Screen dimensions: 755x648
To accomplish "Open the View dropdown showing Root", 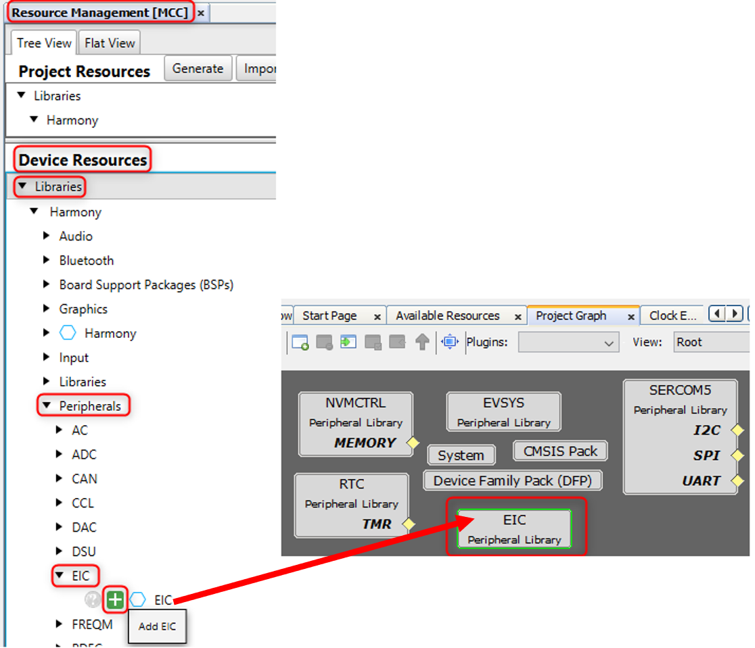I will (710, 343).
